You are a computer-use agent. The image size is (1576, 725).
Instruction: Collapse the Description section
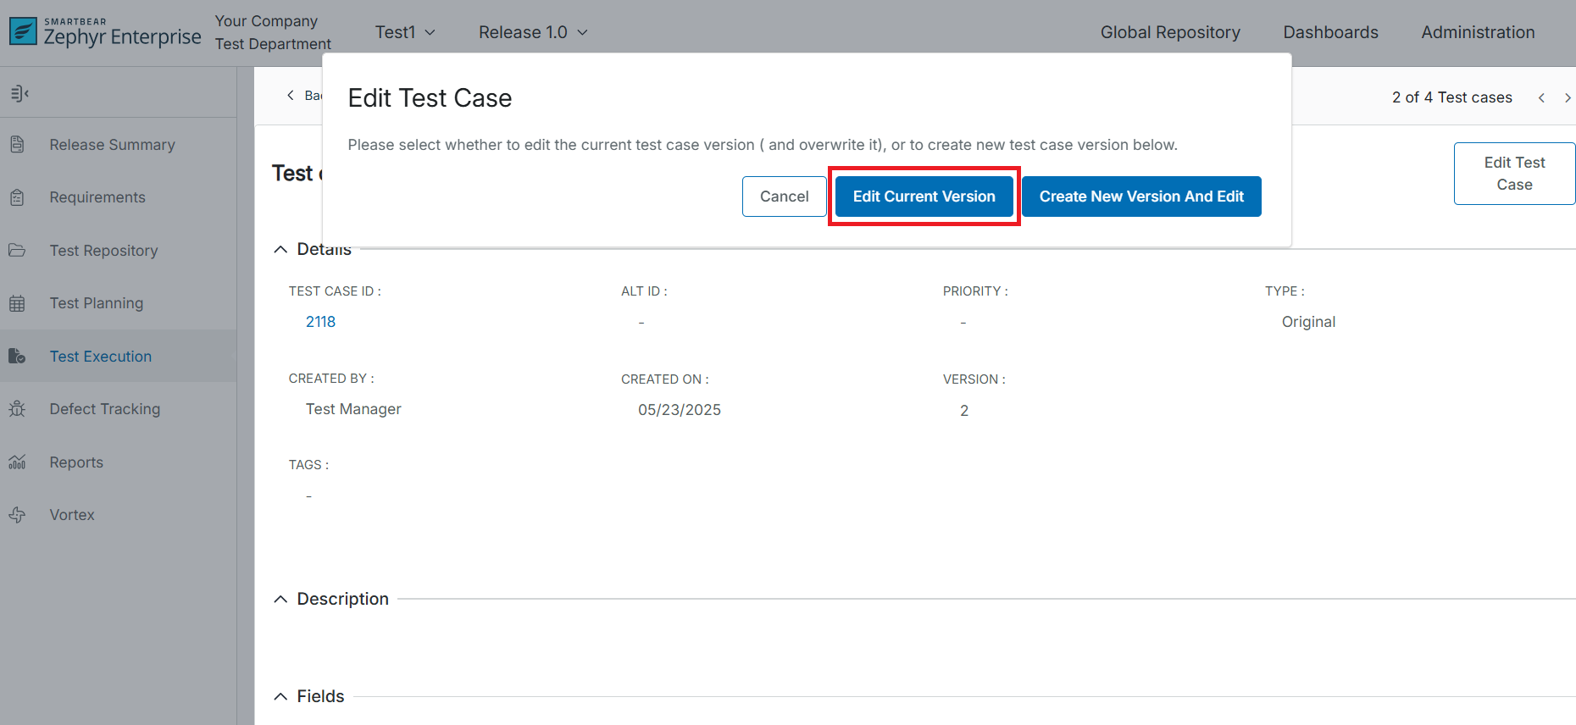280,600
